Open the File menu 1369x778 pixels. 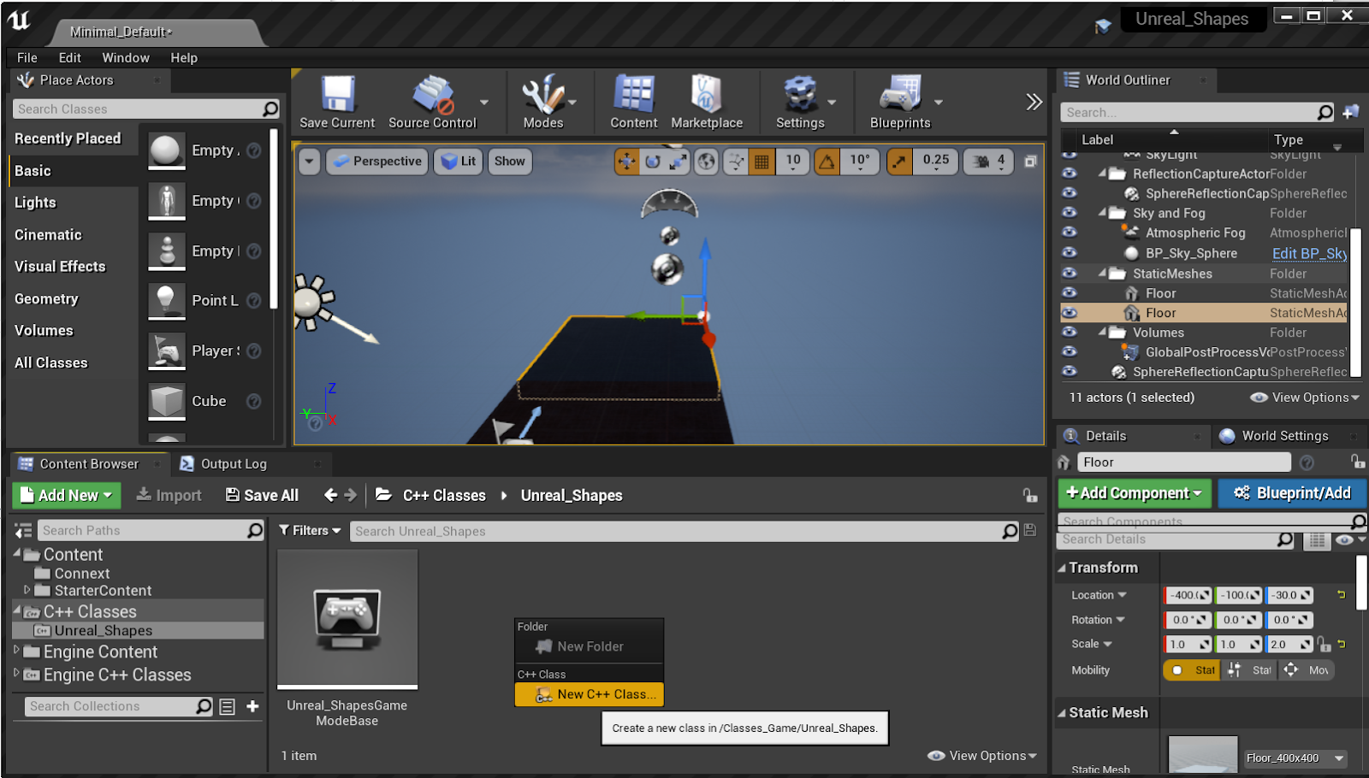click(x=27, y=58)
